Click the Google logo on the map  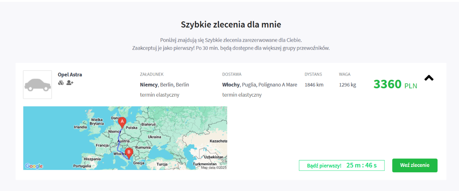34,166
